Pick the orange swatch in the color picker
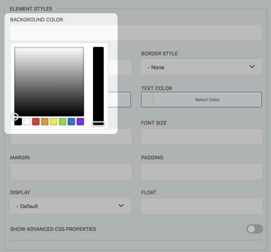The image size is (271, 252). click(x=44, y=121)
